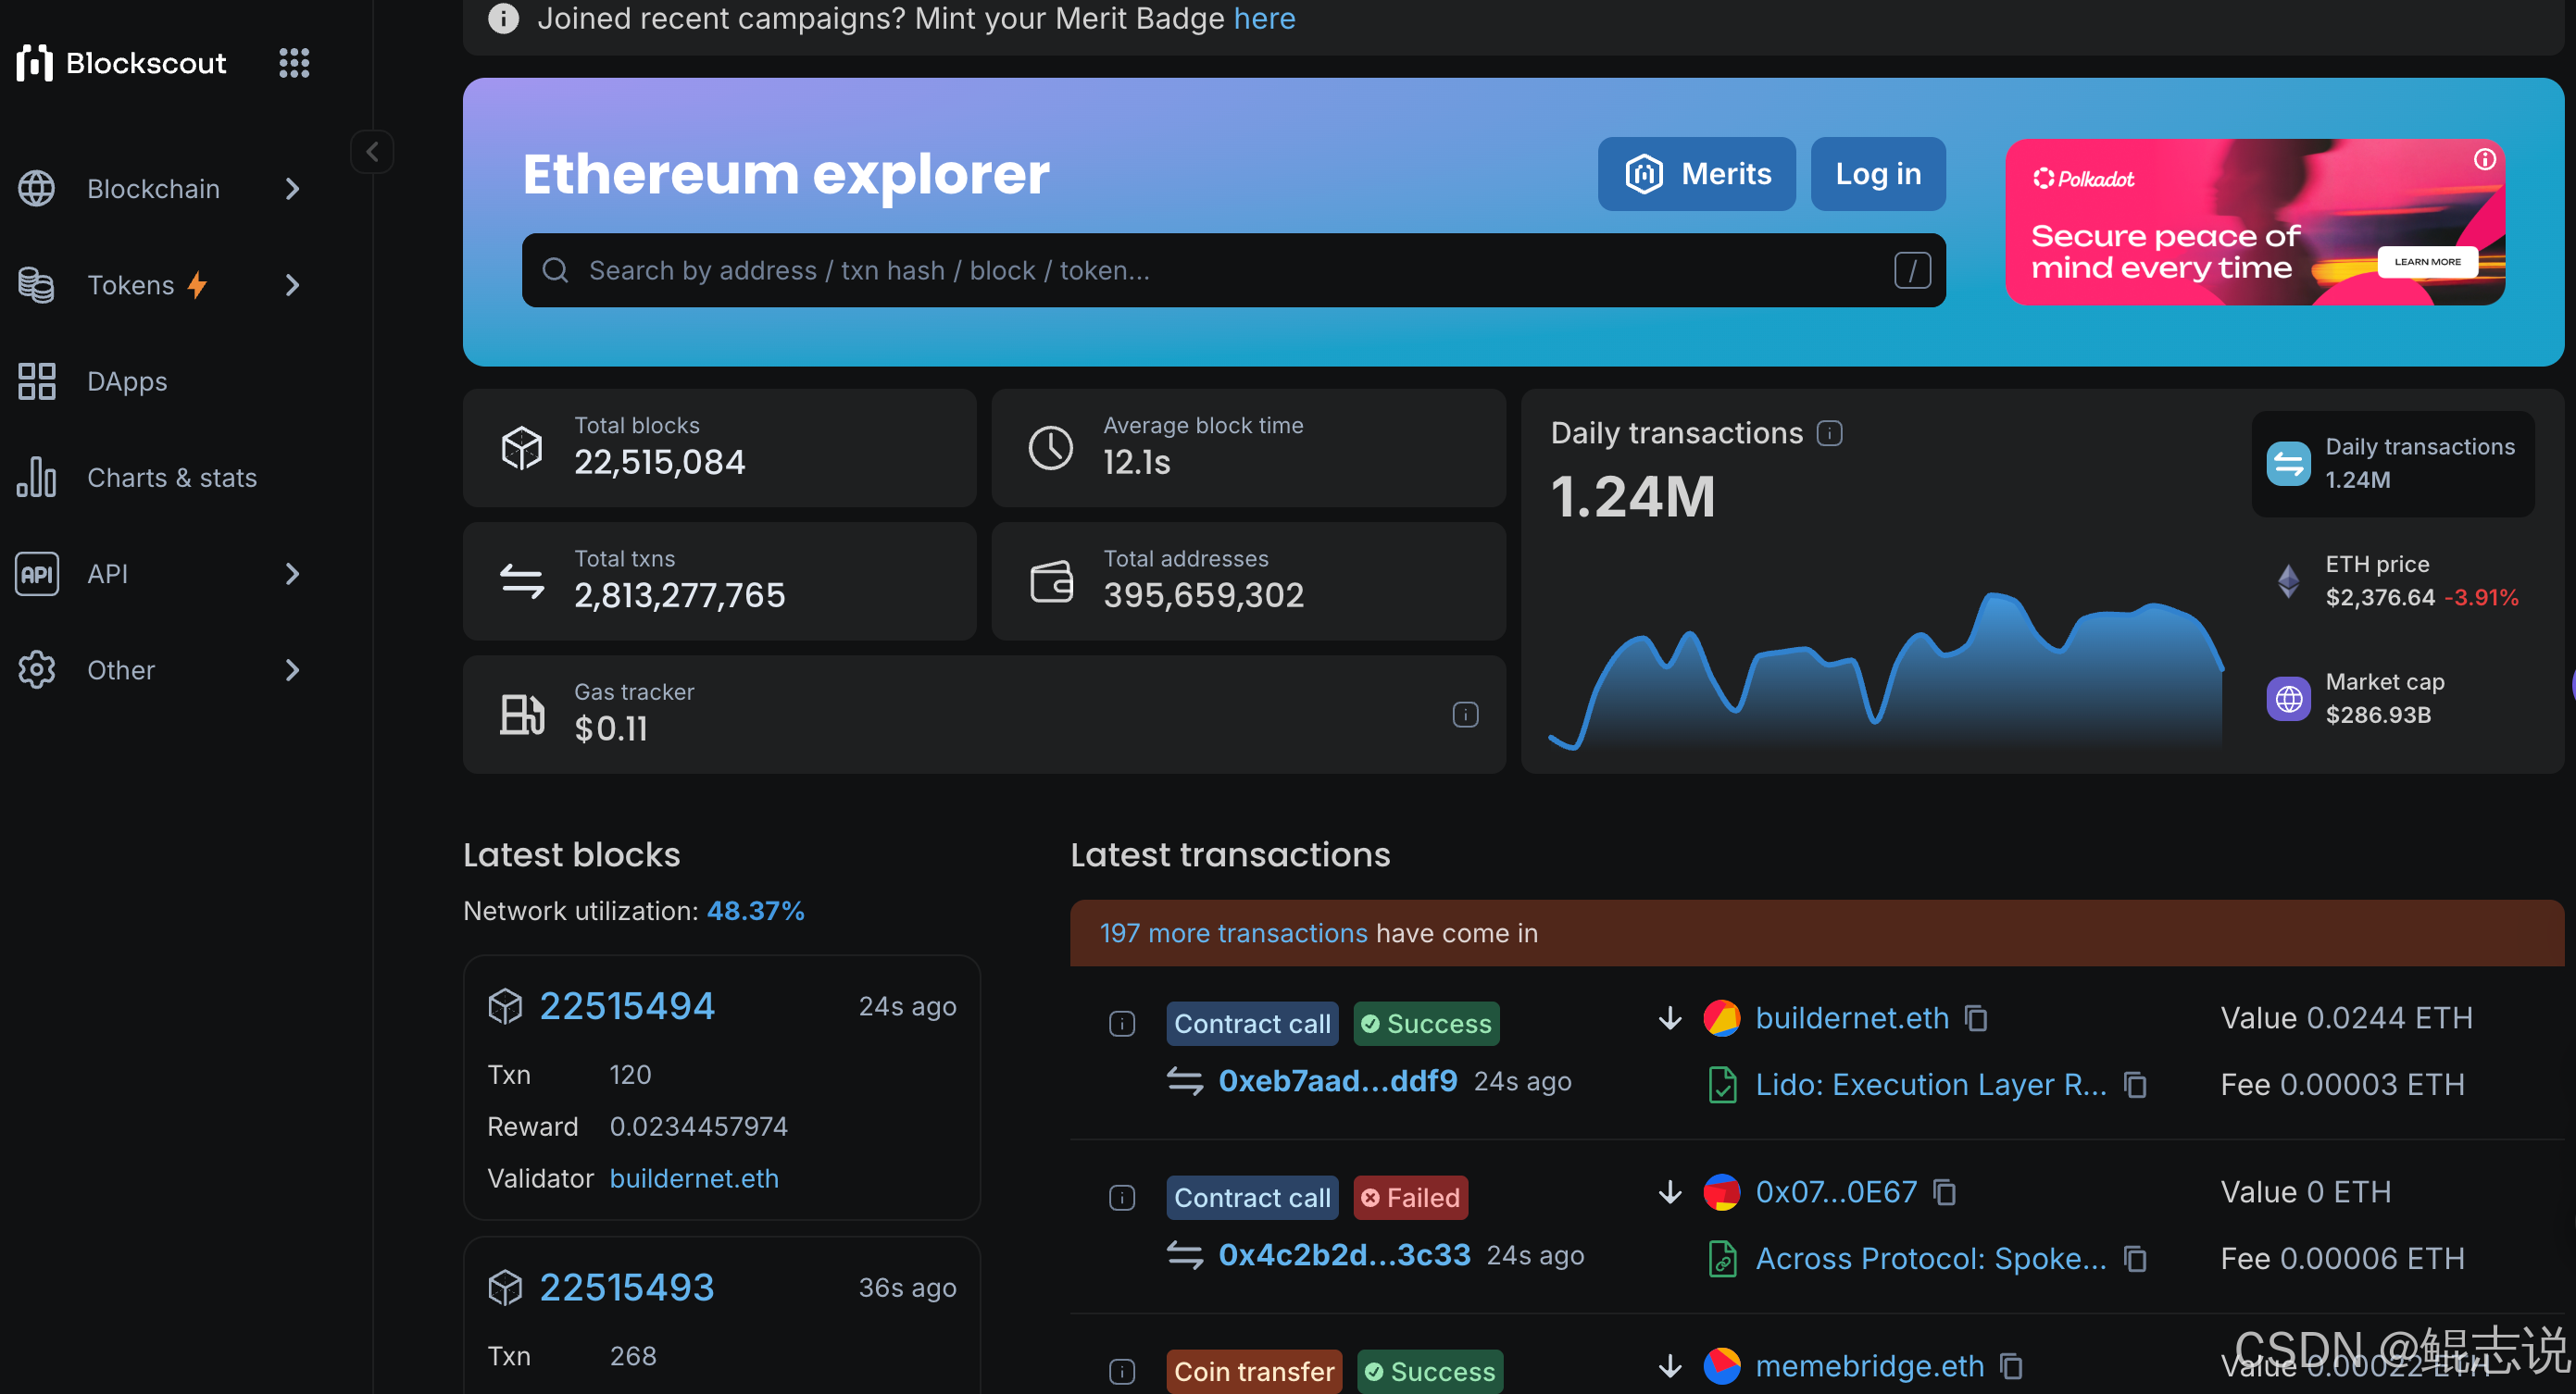This screenshot has height=1394, width=2576.
Task: Copy the buildernet.eth address
Action: tap(1976, 1018)
